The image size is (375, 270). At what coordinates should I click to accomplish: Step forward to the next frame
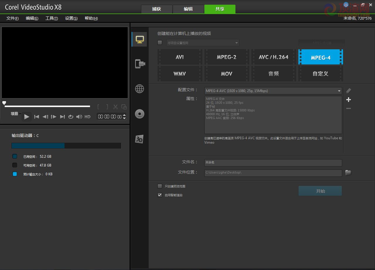coord(54,117)
